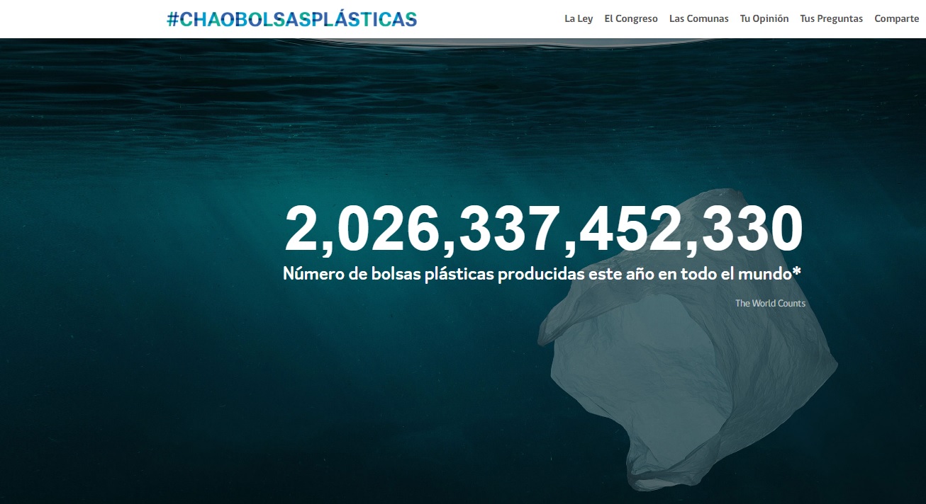Click the #CHAOBOLSASPLÁSTICAS site logo
Viewport: 926px width, 504px height.
coord(291,19)
